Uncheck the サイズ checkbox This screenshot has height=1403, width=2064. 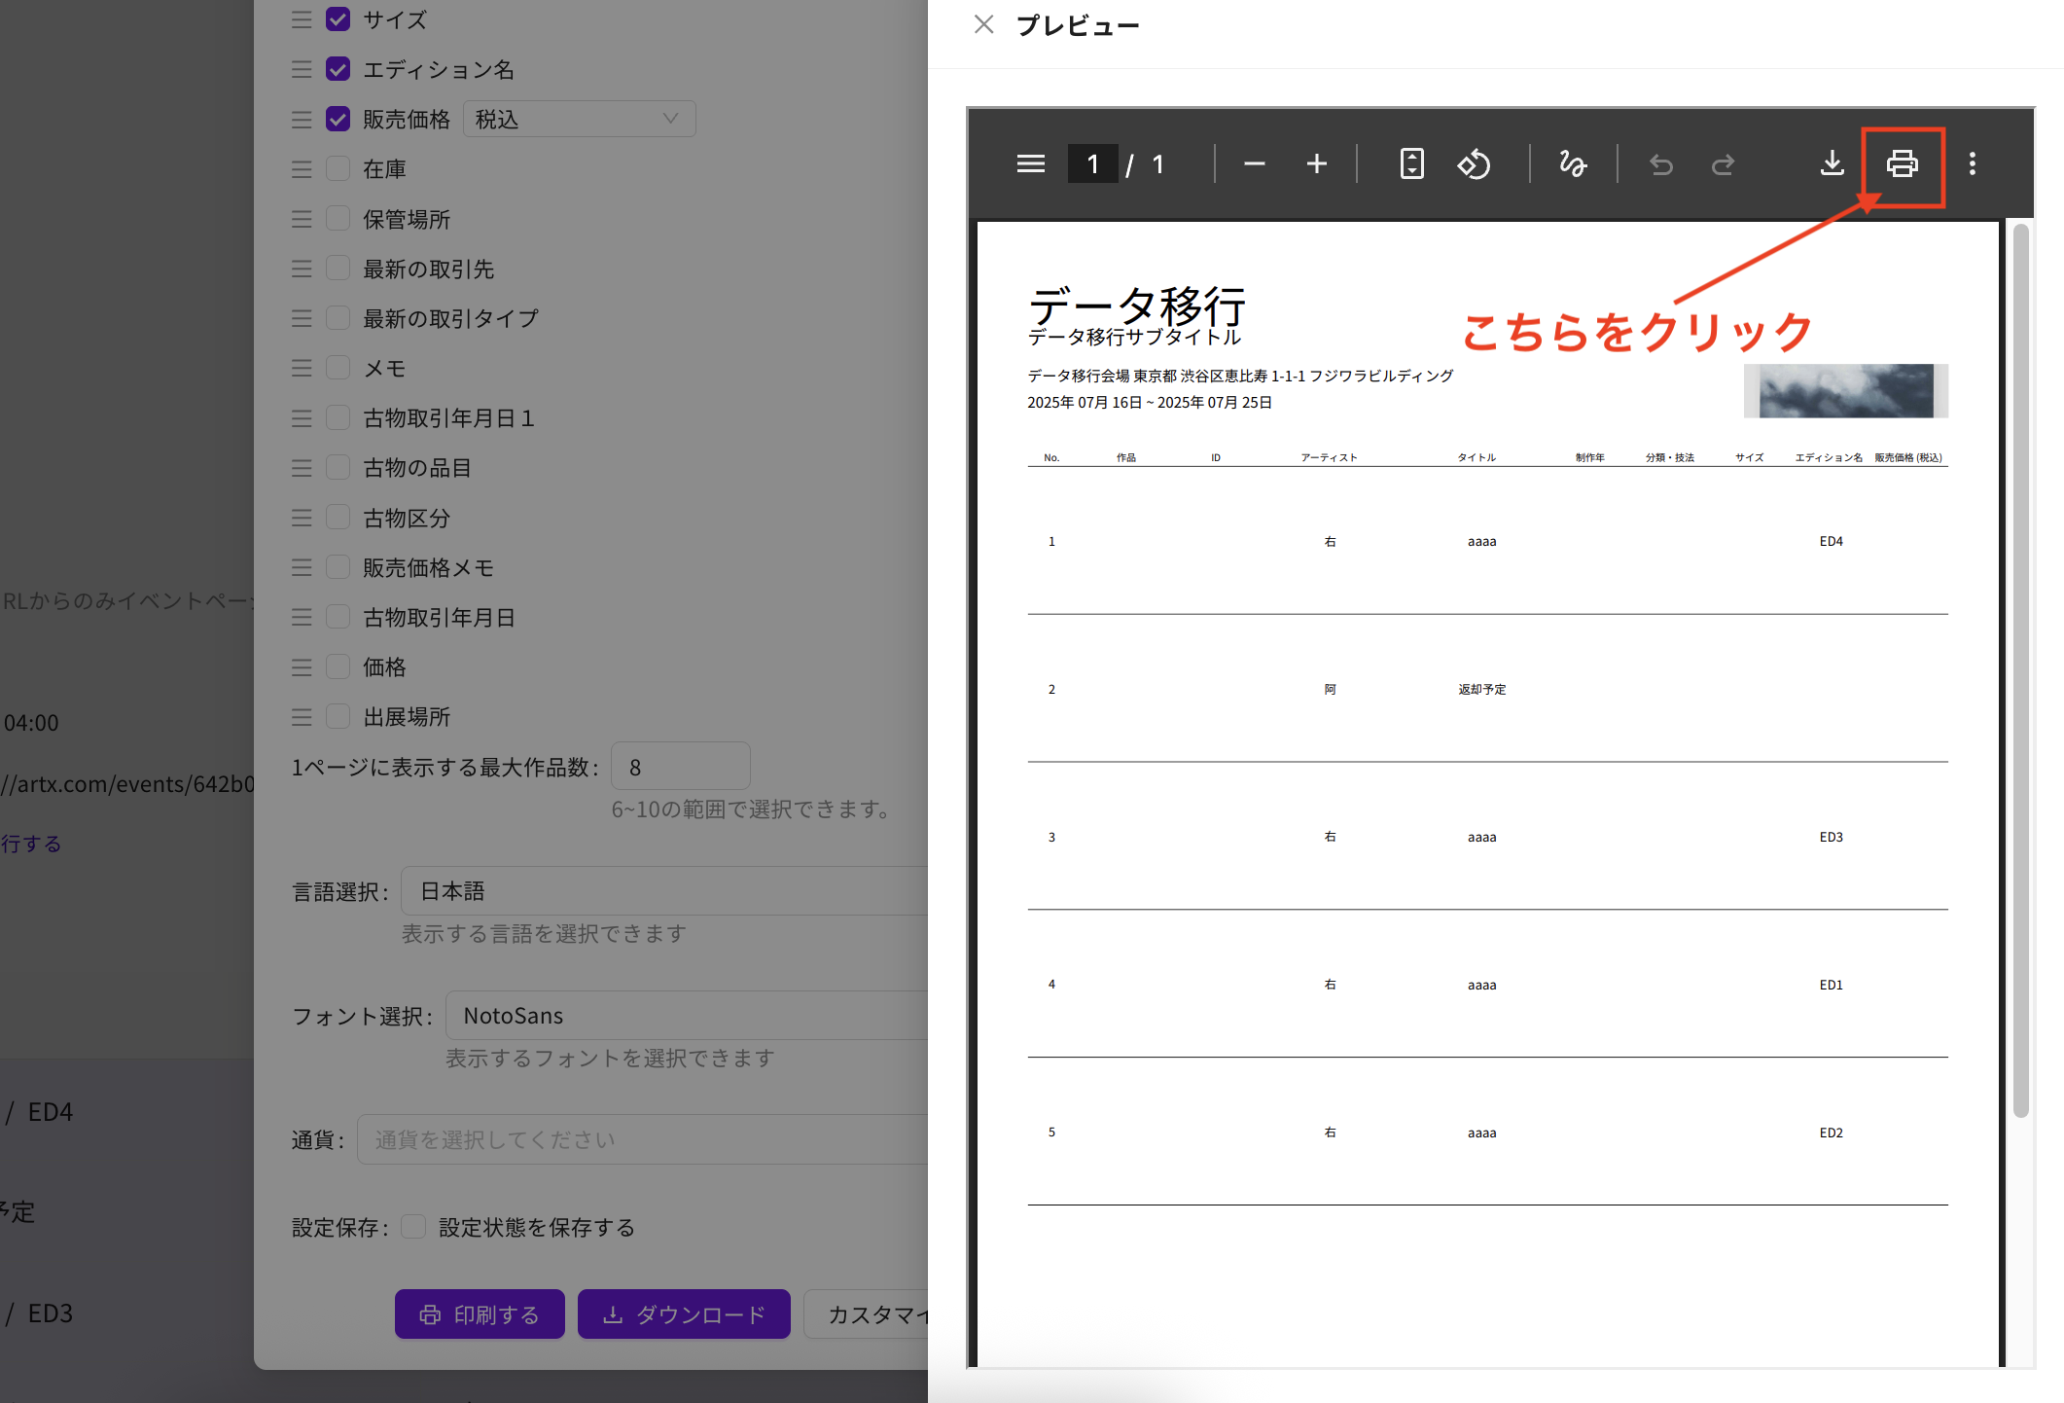point(338,19)
